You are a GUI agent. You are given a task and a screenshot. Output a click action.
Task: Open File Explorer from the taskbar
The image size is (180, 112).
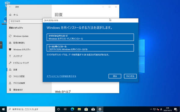click(x=79, y=109)
